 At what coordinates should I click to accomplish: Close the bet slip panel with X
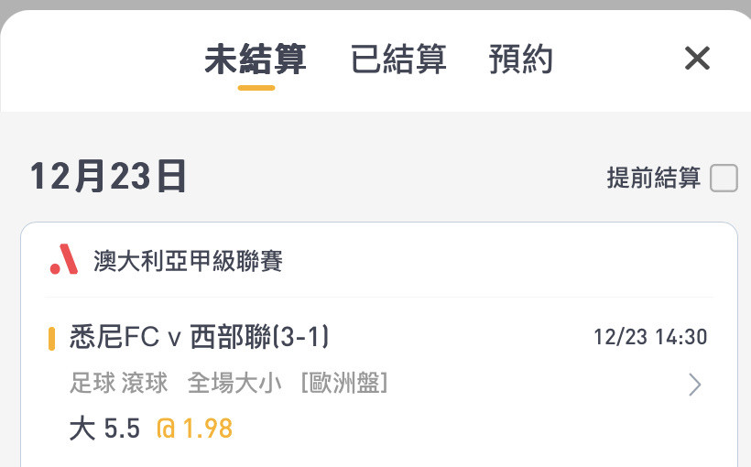(697, 59)
